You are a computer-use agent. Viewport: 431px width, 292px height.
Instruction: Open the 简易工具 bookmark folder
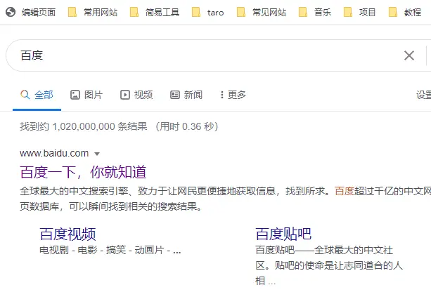point(155,12)
